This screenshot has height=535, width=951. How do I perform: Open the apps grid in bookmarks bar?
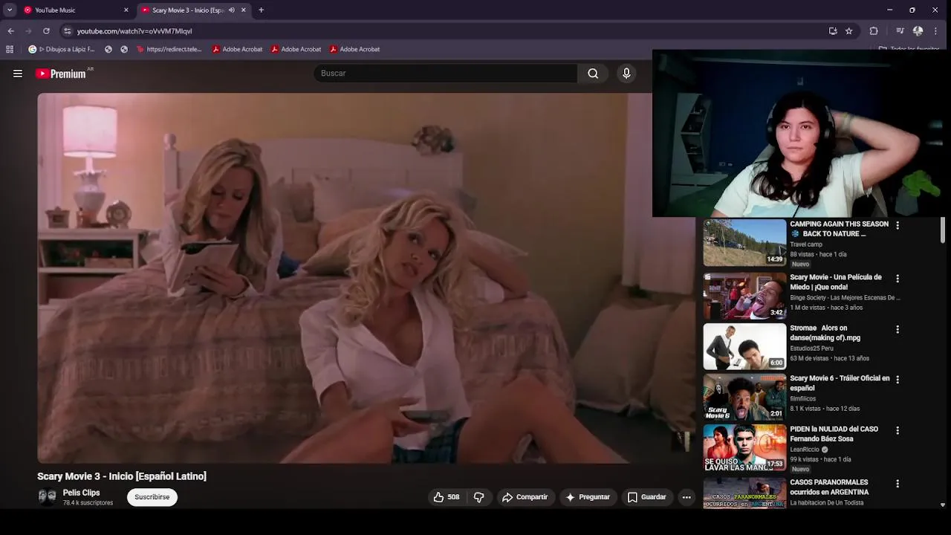pos(10,49)
